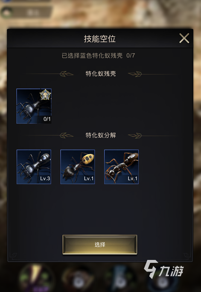Screen dimensions: 201x292
Task: Open the blurred green-purple skill icon at bottom
Action: click(x=36, y=278)
